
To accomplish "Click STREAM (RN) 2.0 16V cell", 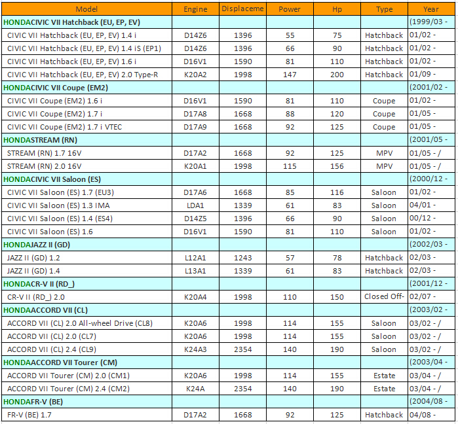I will [x=86, y=166].
